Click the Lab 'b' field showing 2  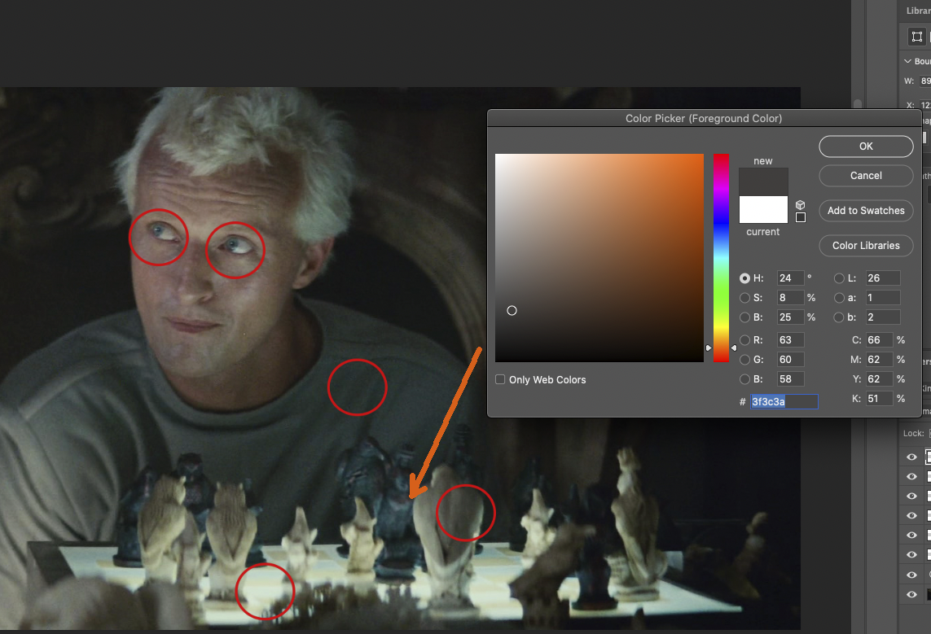click(x=883, y=317)
